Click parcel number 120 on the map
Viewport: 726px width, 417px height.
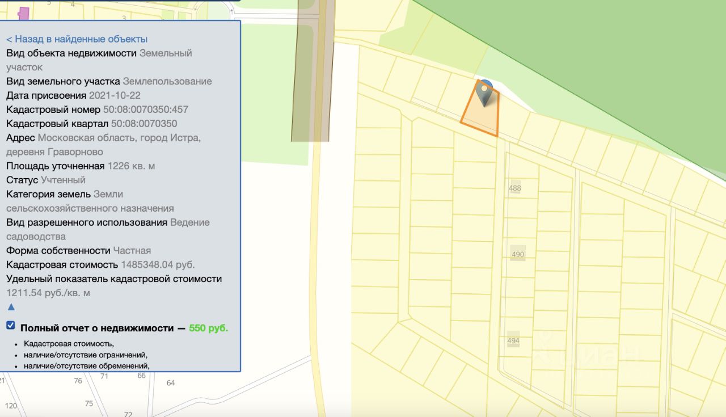pos(11,406)
